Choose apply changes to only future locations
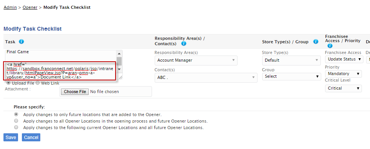The height and width of the screenshot is (149, 370). tap(16, 115)
